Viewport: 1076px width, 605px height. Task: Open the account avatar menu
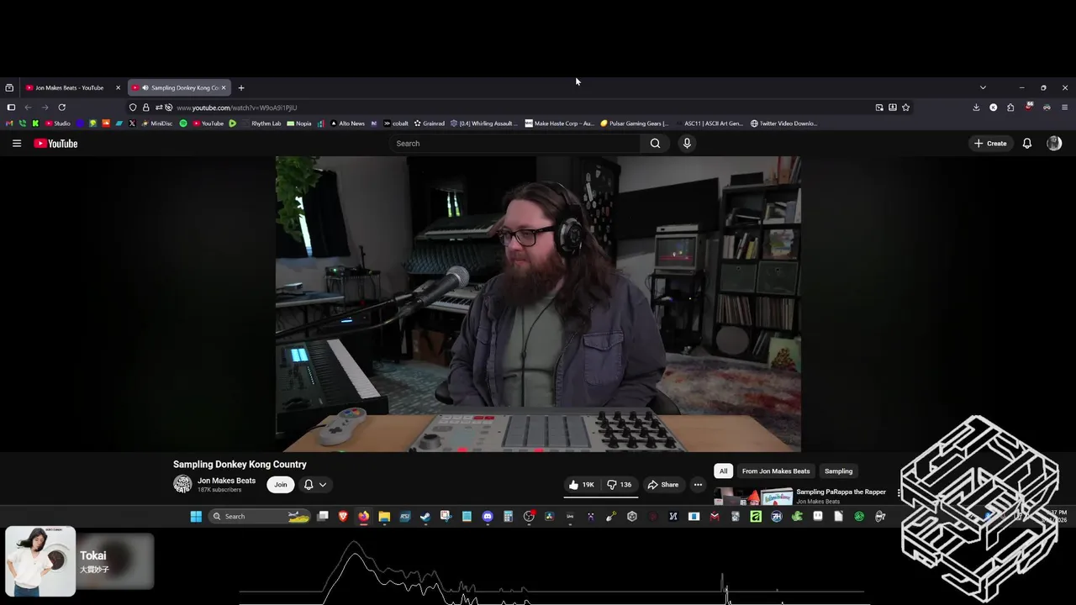[x=1054, y=144]
